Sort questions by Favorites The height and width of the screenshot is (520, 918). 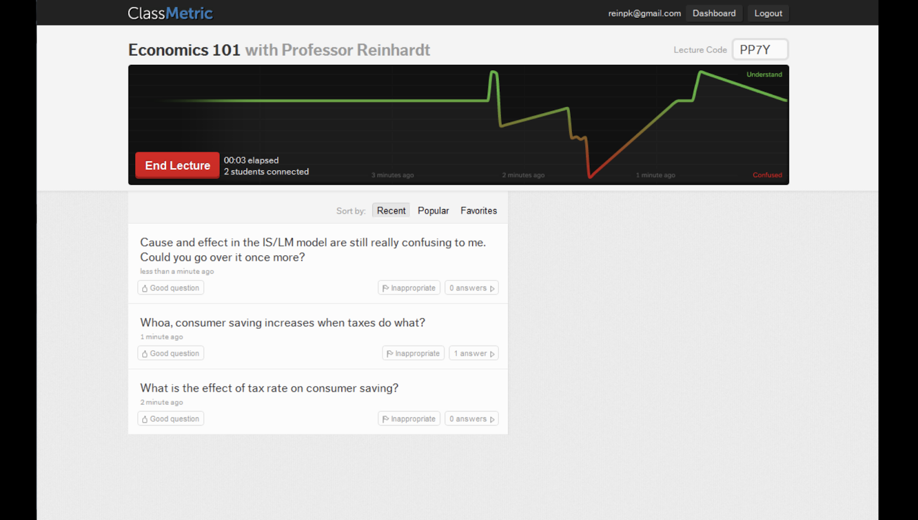click(479, 211)
